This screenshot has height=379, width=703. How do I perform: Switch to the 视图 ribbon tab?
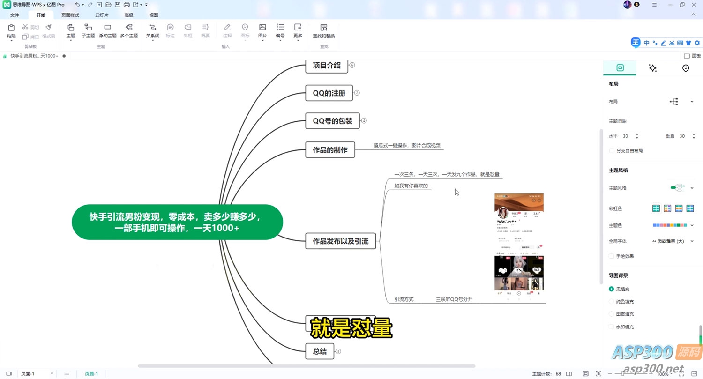pyautogui.click(x=154, y=15)
